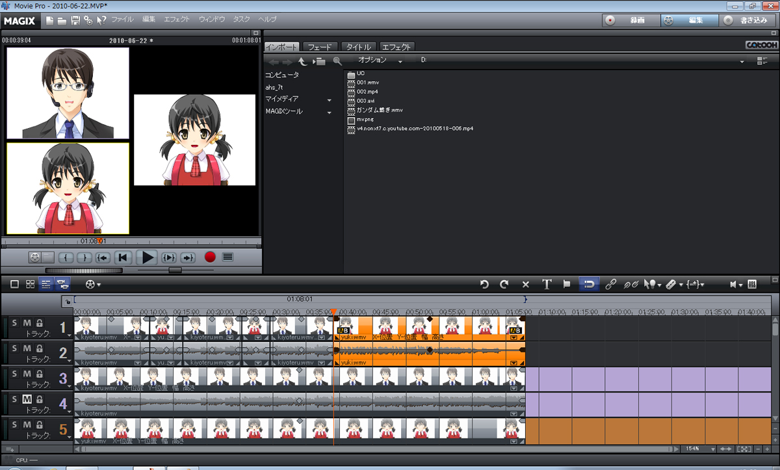
Task: Open the audio mixer icon
Action: point(752,284)
